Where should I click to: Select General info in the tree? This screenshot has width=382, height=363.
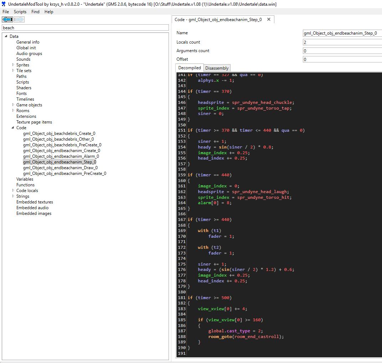coord(28,42)
